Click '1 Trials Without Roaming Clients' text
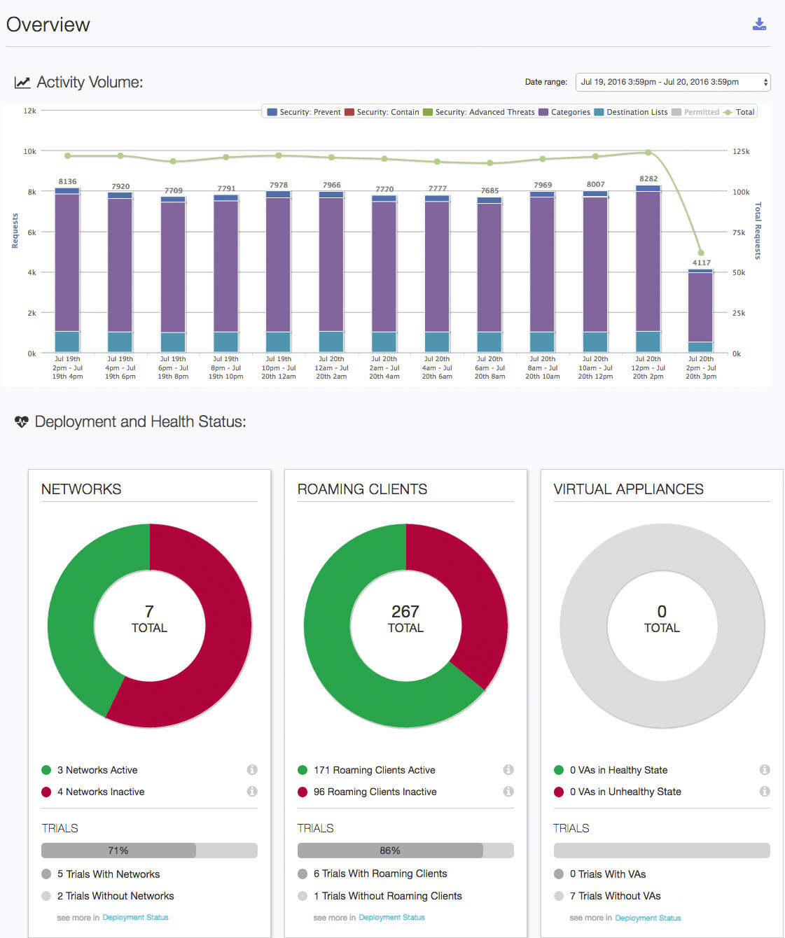 [x=388, y=896]
